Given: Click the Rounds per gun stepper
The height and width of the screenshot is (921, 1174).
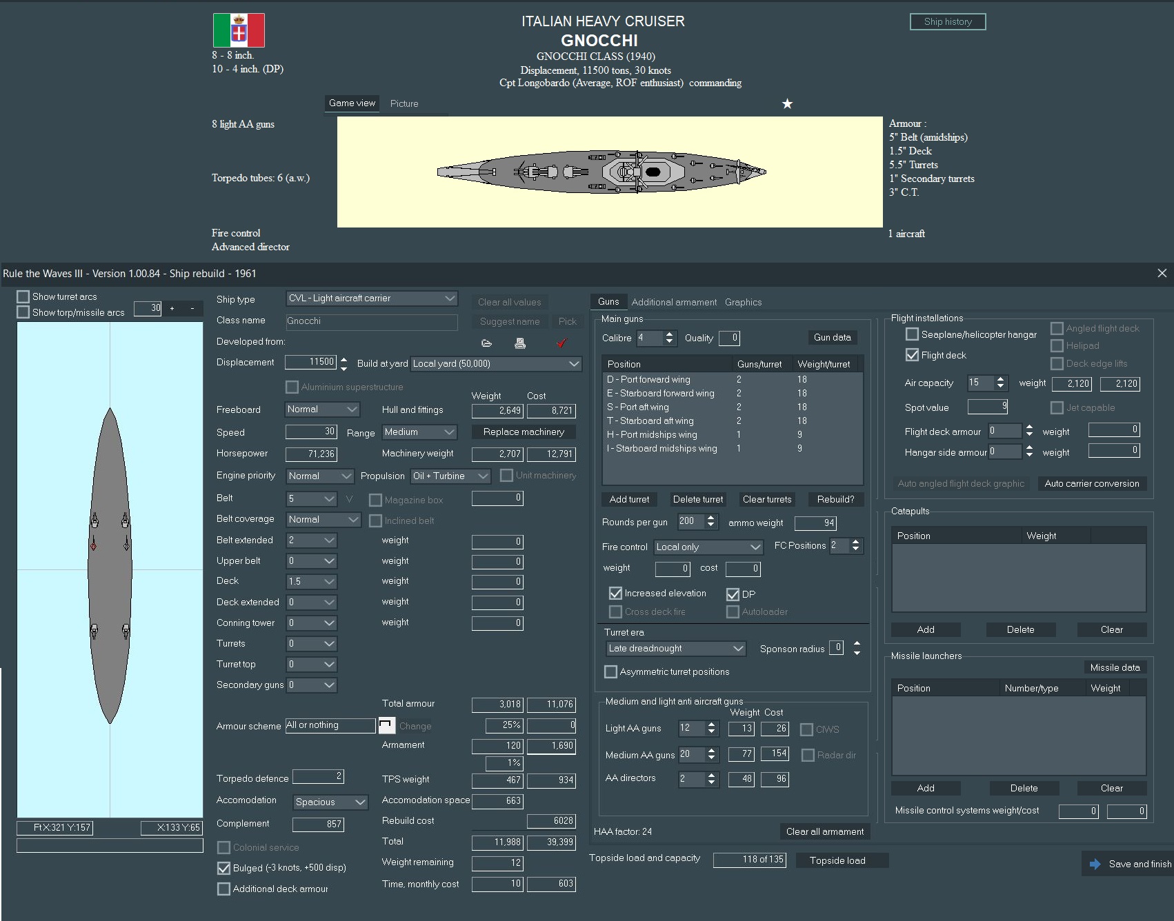Looking at the screenshot, I should [x=711, y=521].
